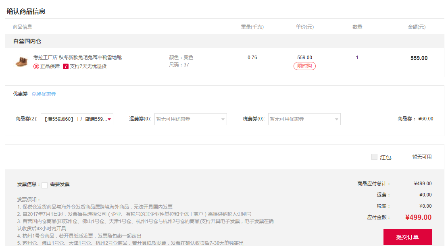Screen dimensions: 448x246
Task: Click the 发票须知 notice label
Action: [x=29, y=199]
